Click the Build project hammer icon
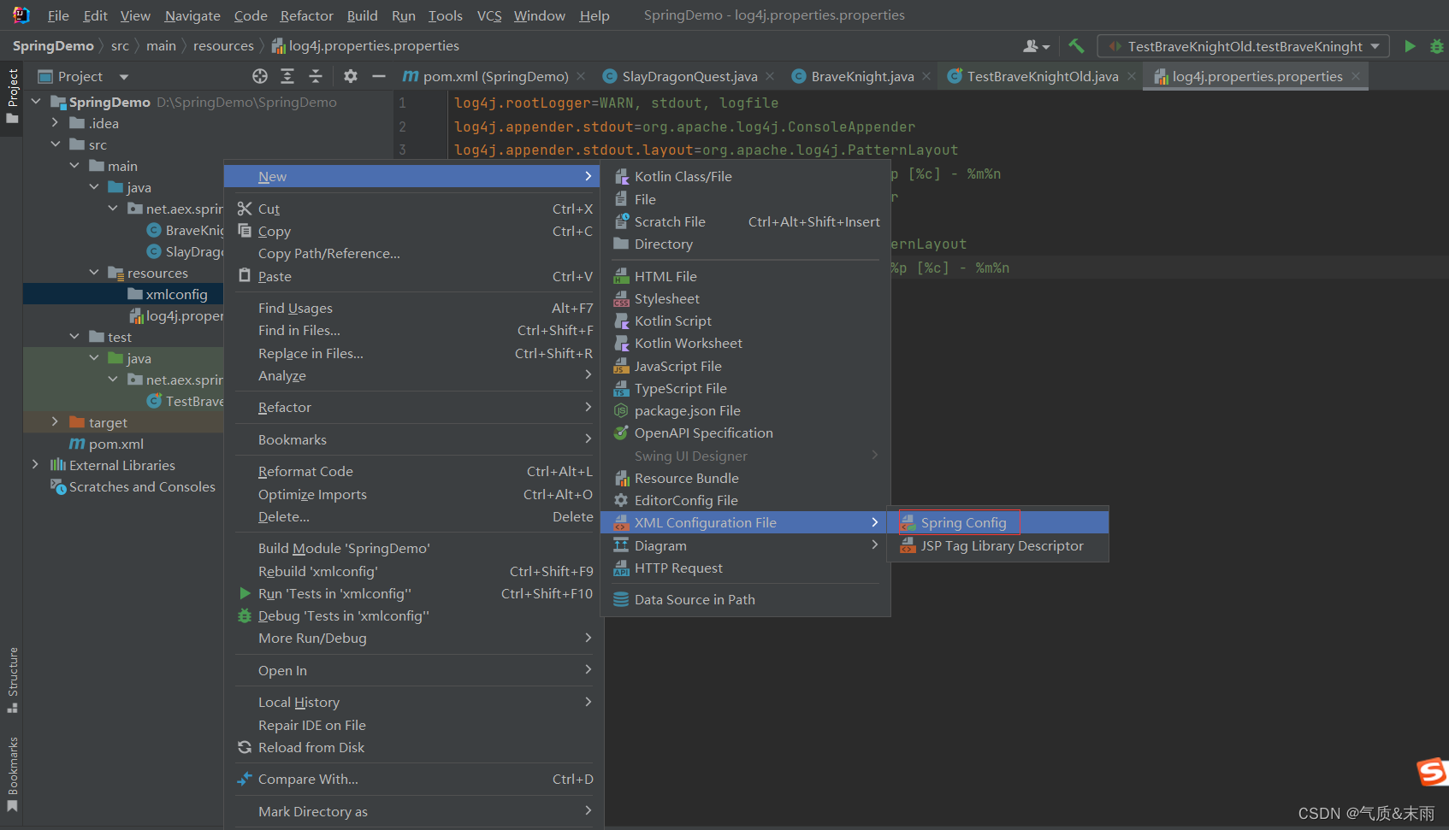 pyautogui.click(x=1076, y=46)
